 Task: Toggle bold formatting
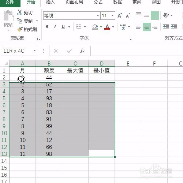pyautogui.click(x=47, y=27)
